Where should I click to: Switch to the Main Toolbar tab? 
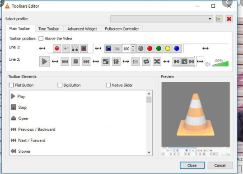tap(20, 28)
